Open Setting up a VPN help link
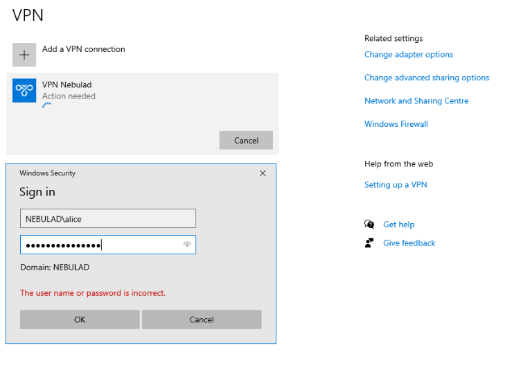The image size is (521, 377). (396, 185)
